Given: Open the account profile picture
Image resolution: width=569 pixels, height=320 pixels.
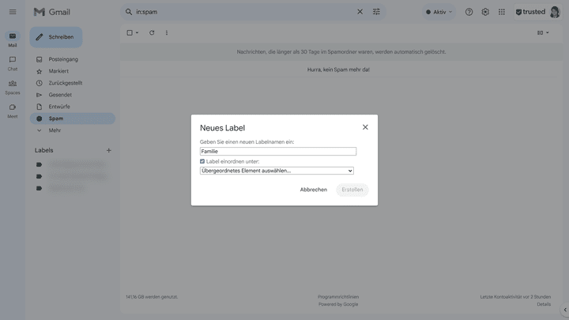Looking at the screenshot, I should [x=555, y=12].
